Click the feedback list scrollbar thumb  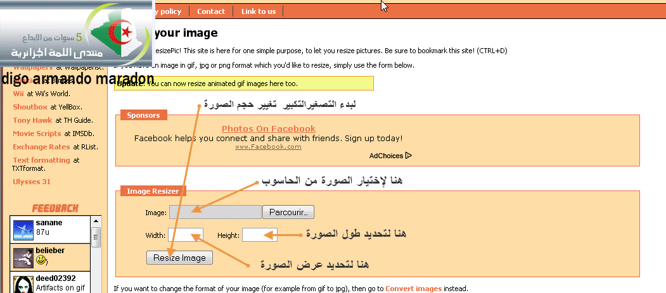96,239
